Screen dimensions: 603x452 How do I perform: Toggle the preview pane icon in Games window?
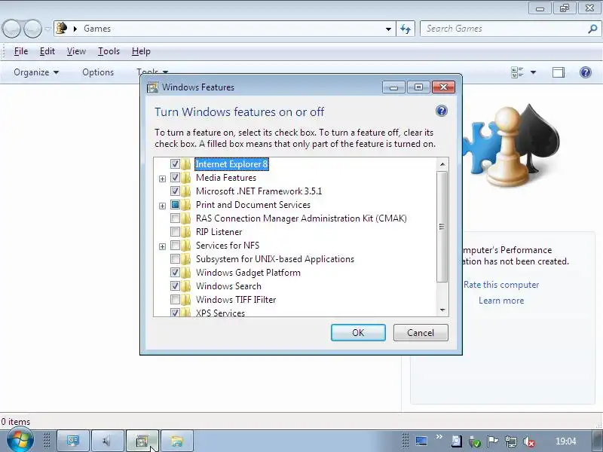tap(559, 72)
